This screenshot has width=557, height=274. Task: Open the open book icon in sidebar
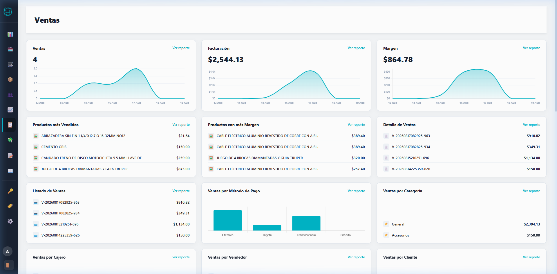pos(10,171)
